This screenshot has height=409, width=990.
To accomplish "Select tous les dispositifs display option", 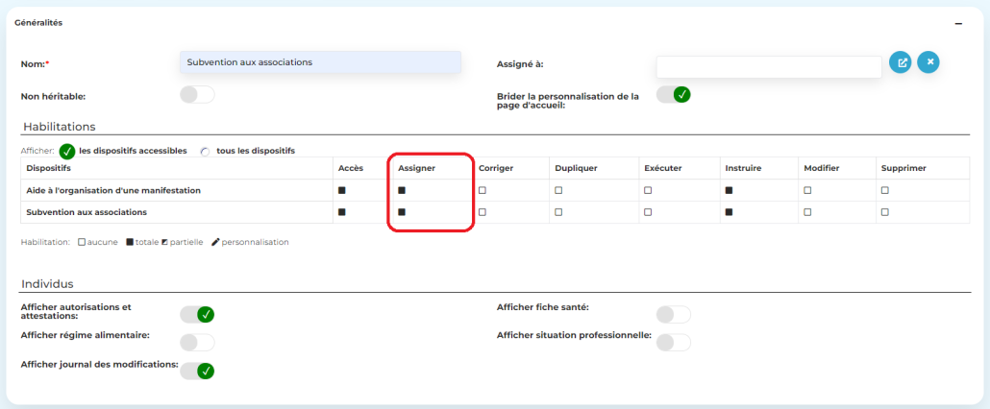I will (x=205, y=152).
